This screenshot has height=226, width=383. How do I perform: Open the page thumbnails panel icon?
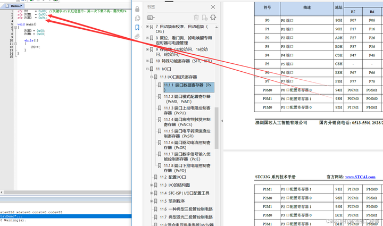click(137, 18)
